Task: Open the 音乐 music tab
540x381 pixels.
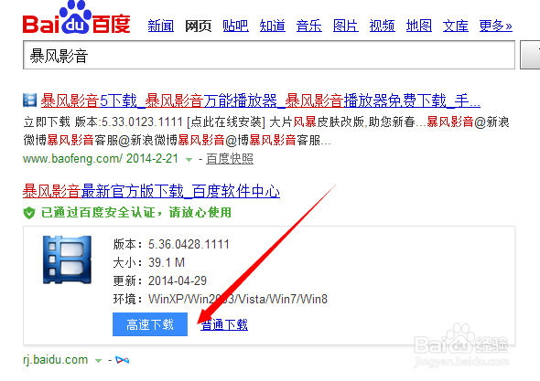Action: tap(309, 26)
